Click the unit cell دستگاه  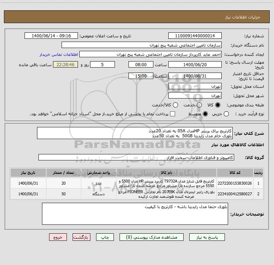coord(99,194)
